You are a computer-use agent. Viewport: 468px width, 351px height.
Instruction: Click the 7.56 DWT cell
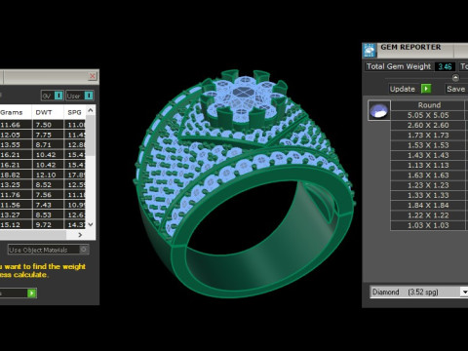click(48, 195)
